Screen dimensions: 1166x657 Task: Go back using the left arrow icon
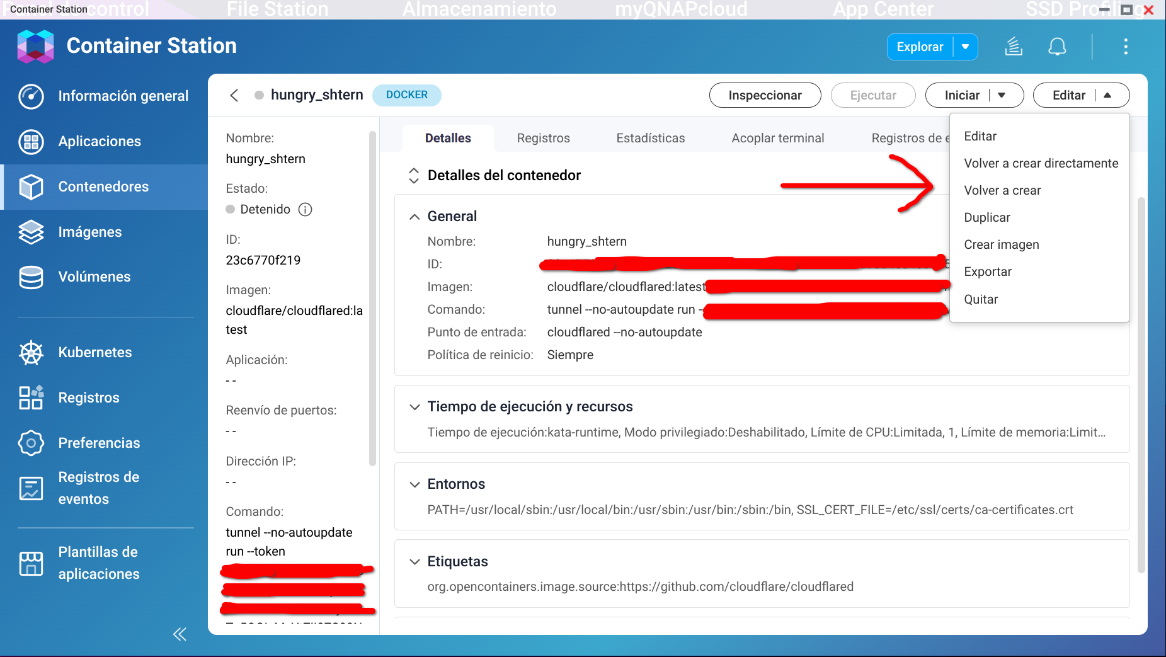click(234, 95)
